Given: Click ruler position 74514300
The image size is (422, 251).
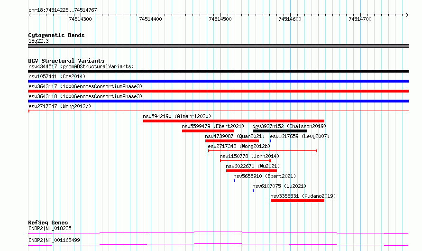Looking at the screenshot, I should [80, 19].
